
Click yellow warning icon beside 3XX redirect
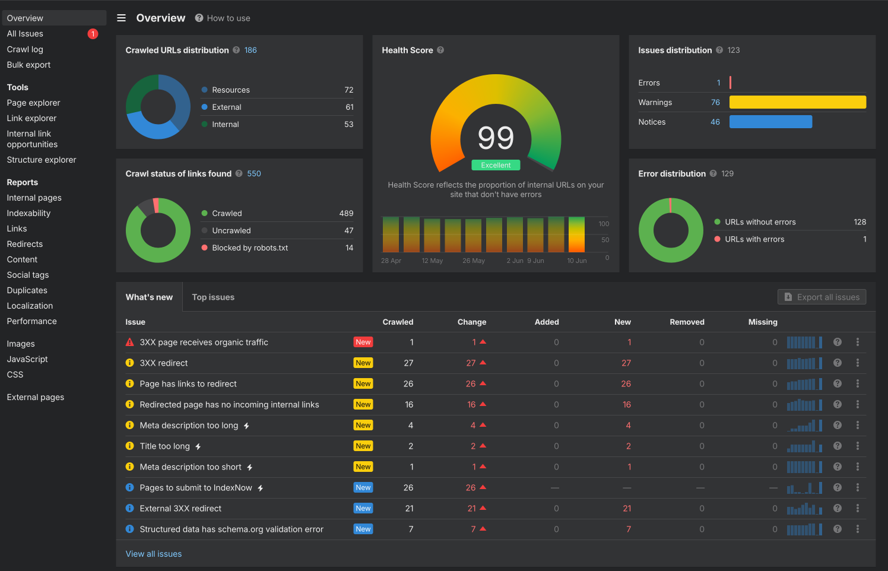(x=129, y=363)
